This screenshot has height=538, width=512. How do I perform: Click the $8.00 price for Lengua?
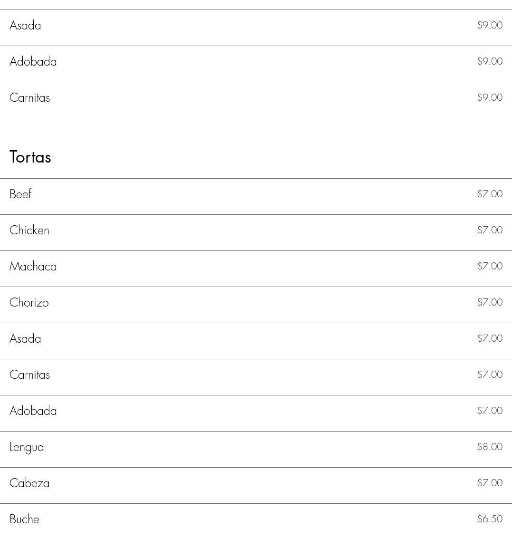490,447
